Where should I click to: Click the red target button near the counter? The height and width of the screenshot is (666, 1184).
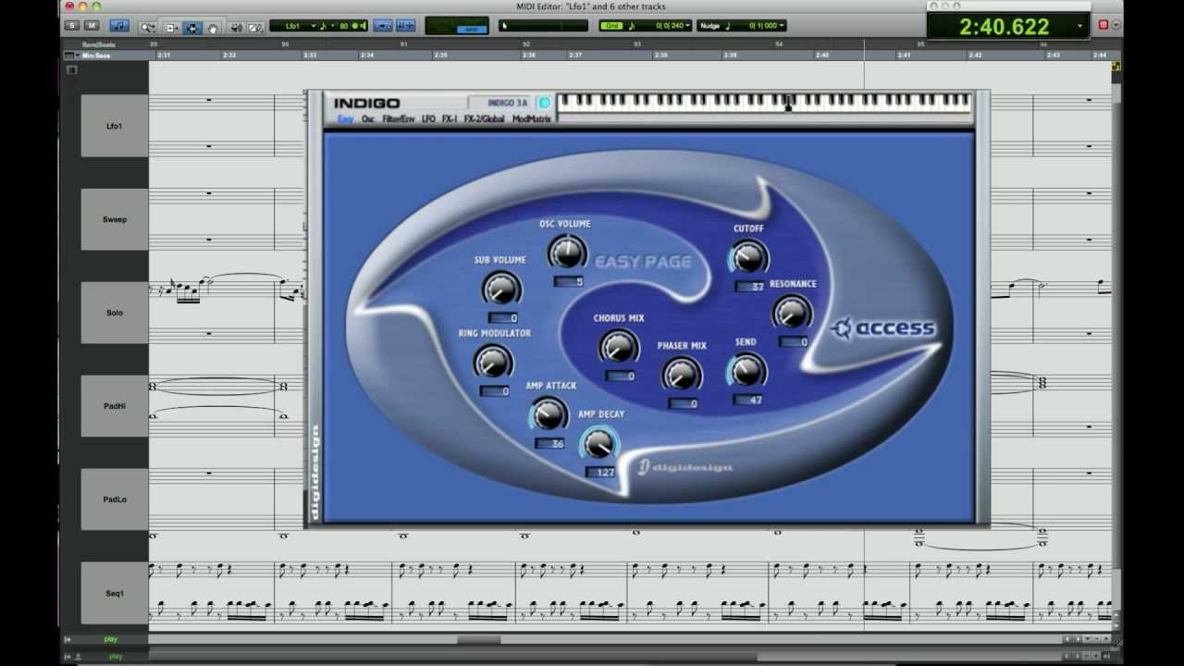[x=1103, y=25]
